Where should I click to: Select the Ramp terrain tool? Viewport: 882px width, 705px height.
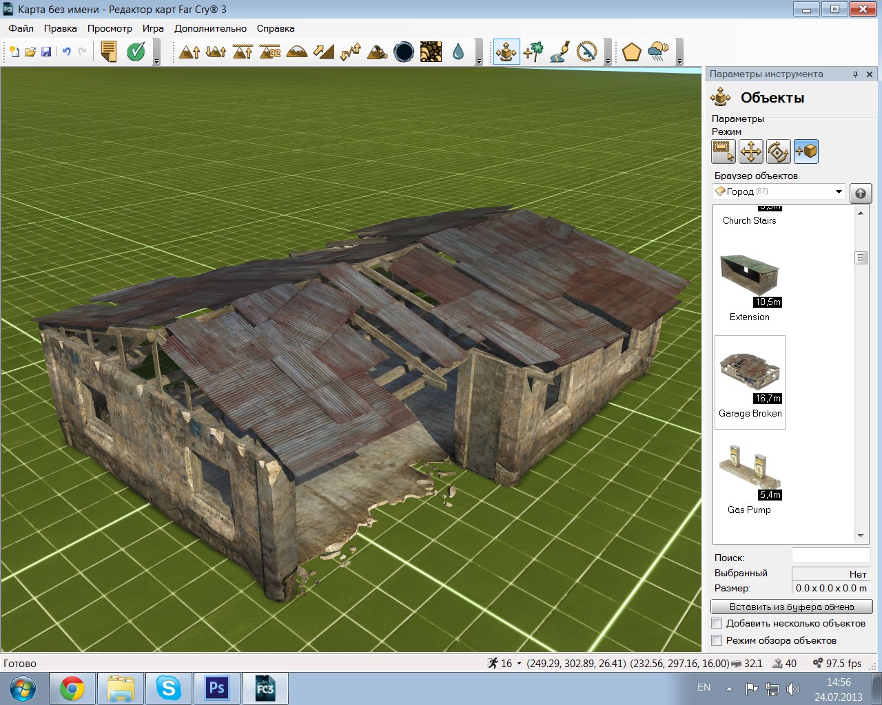[x=323, y=52]
